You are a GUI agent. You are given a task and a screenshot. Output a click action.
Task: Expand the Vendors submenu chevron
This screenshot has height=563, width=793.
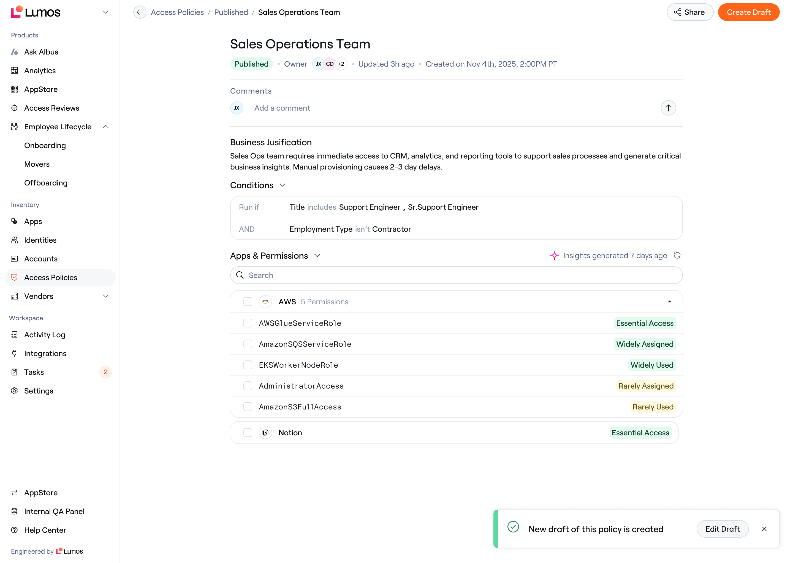point(106,296)
